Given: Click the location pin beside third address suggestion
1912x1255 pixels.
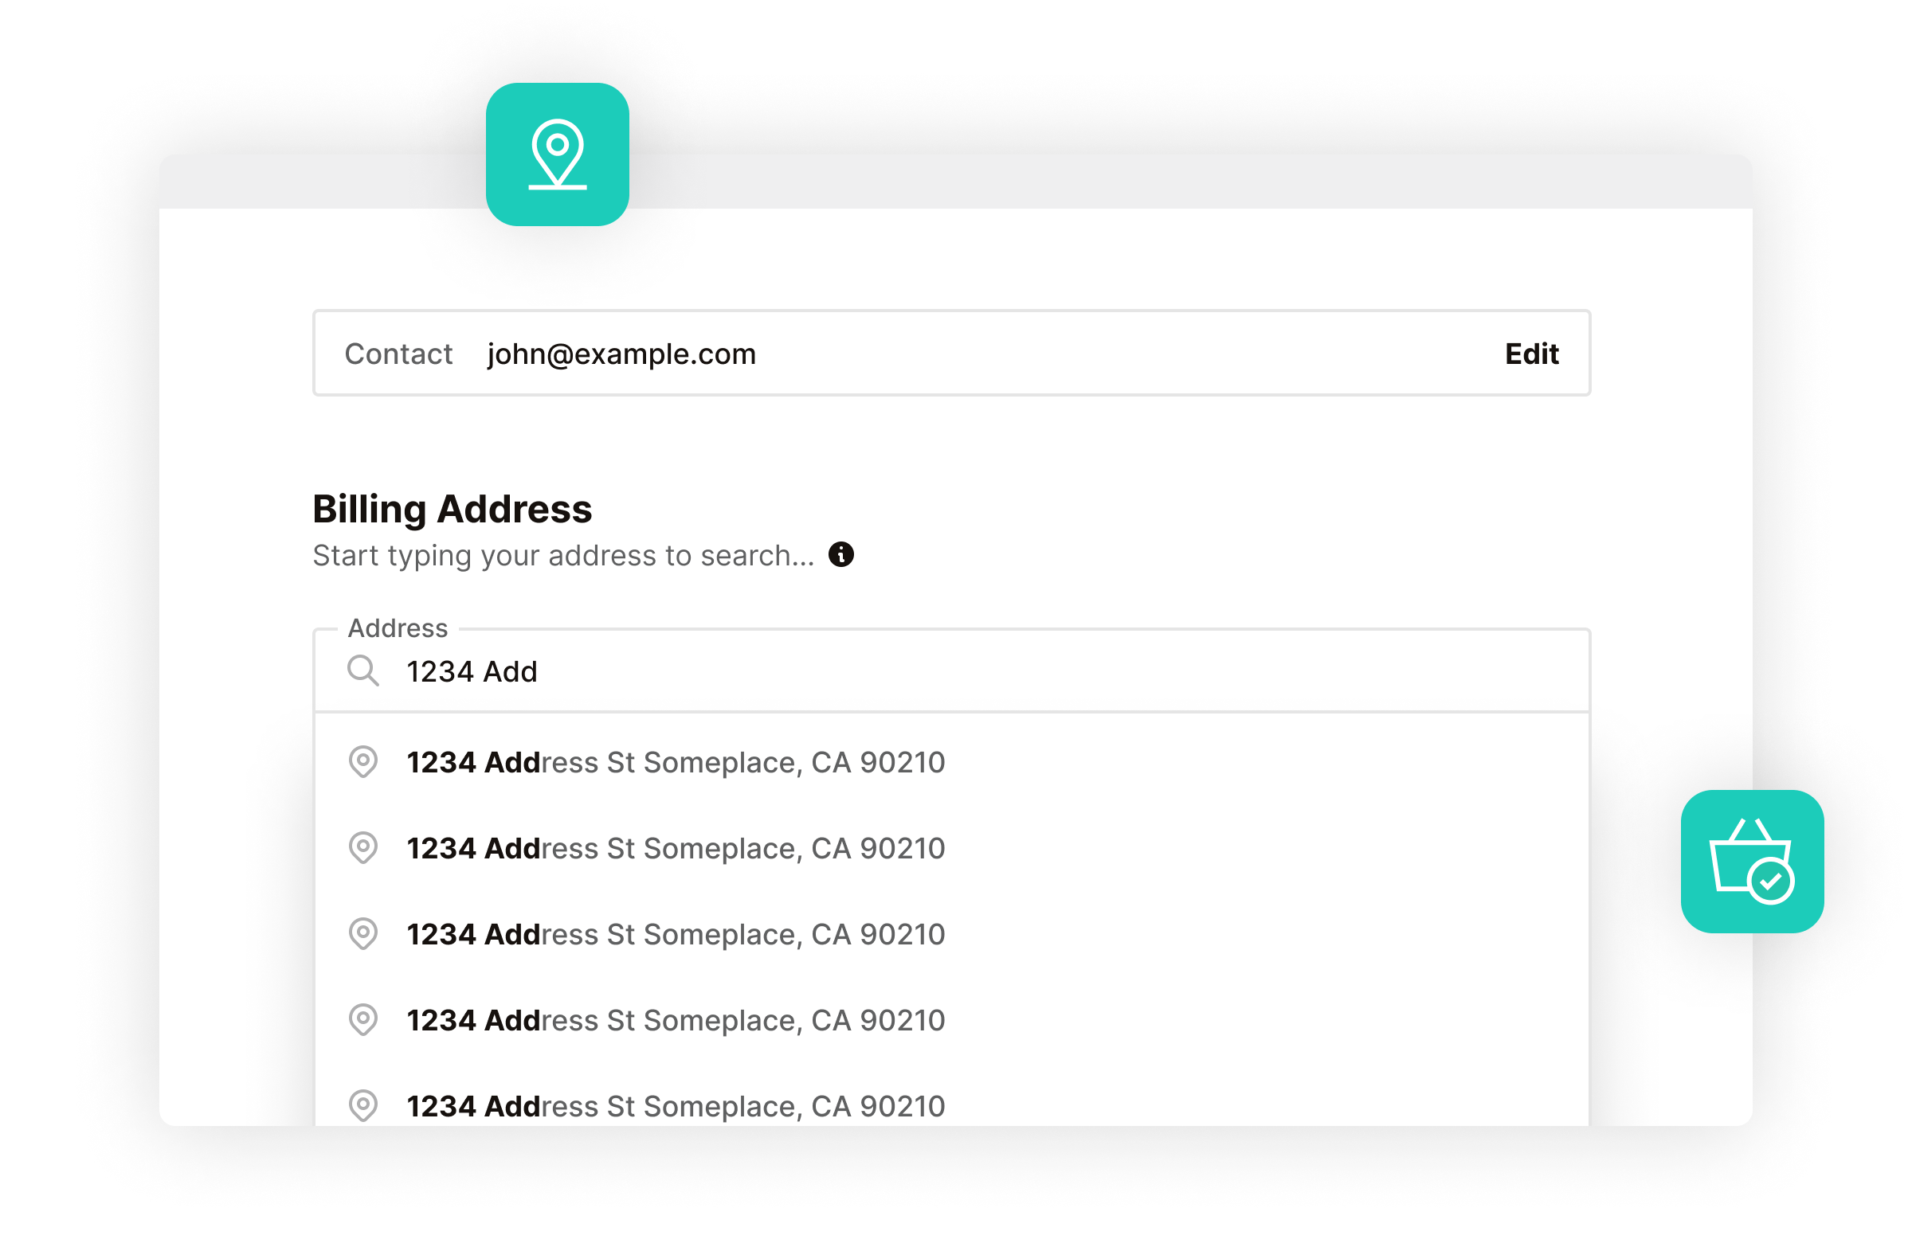Looking at the screenshot, I should point(363,934).
